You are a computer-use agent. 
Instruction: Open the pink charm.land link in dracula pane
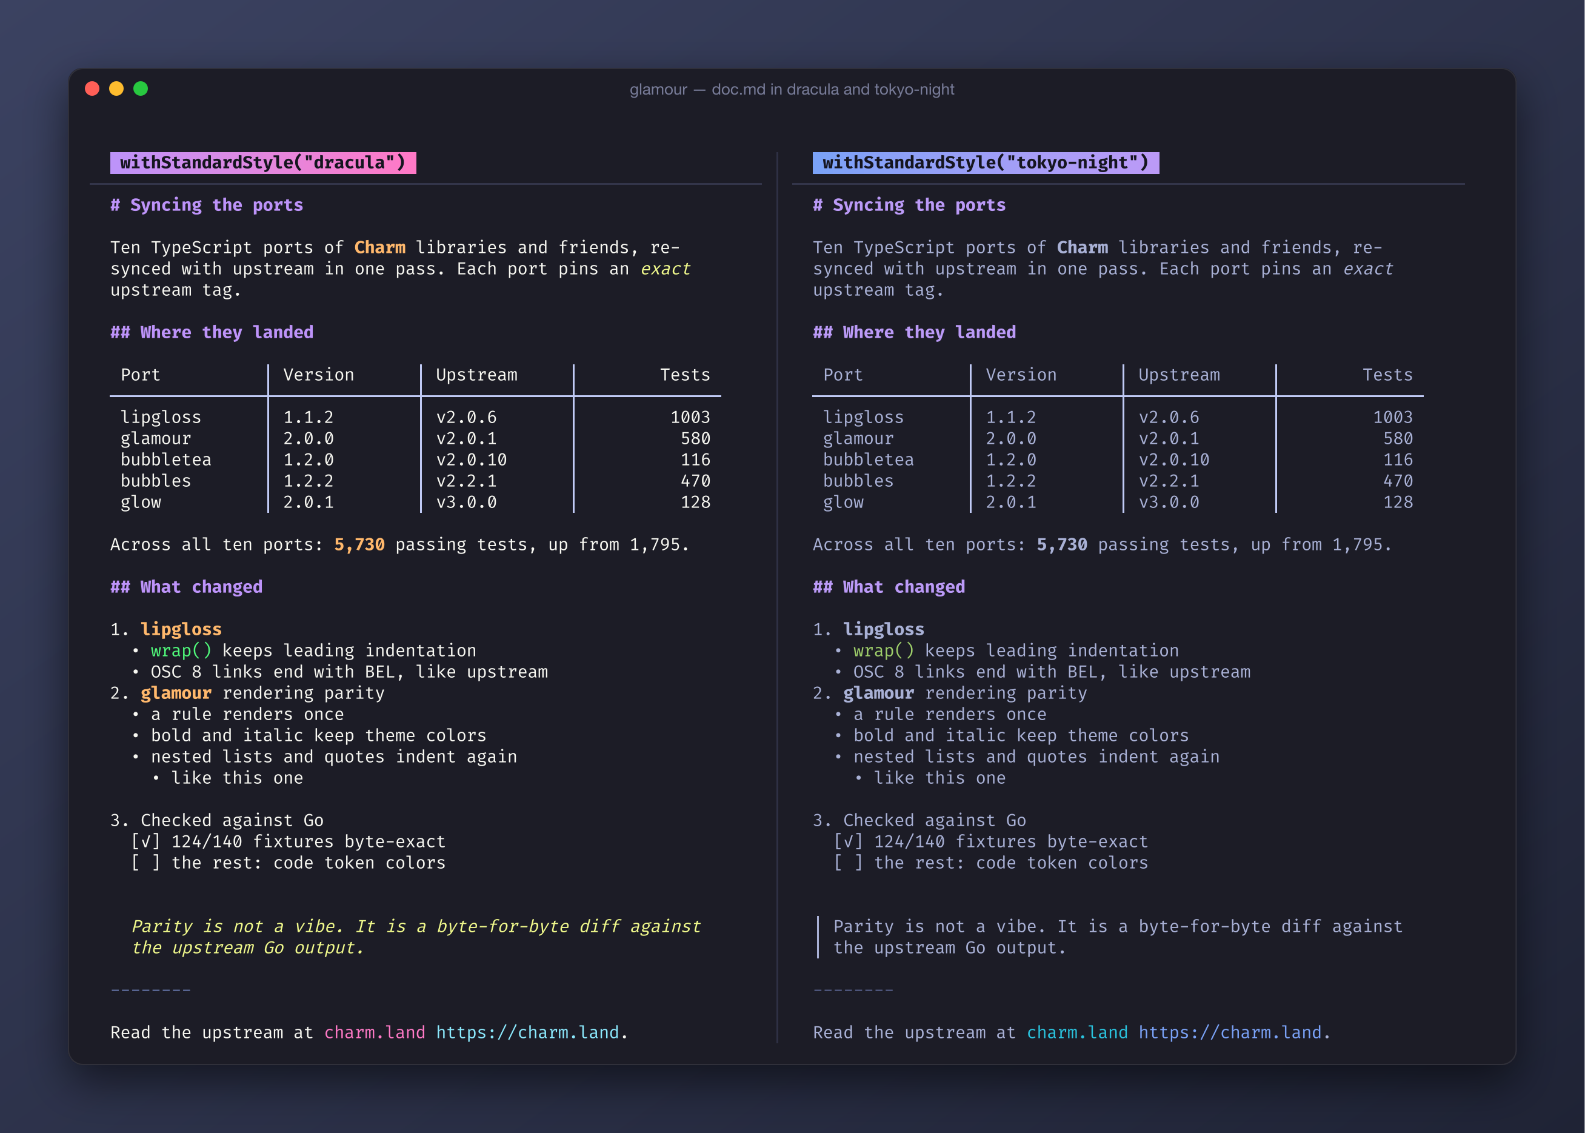[x=375, y=1032]
